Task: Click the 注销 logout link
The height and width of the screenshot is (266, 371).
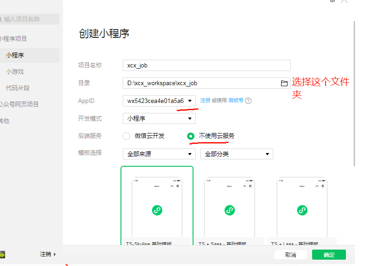Action: tap(48, 254)
